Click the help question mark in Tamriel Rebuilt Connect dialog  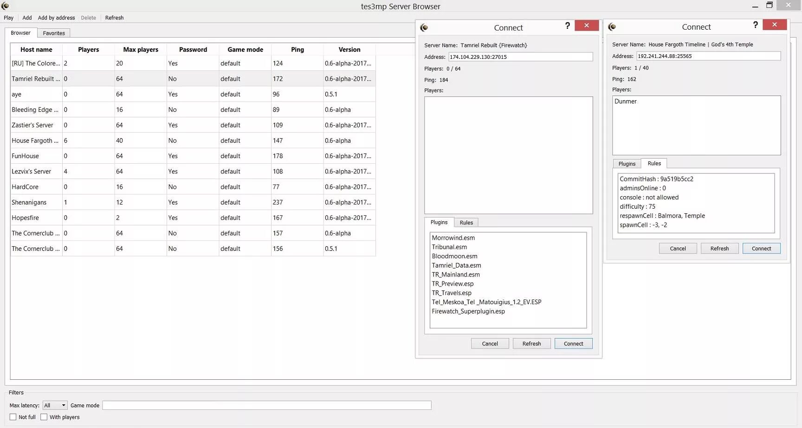[567, 26]
